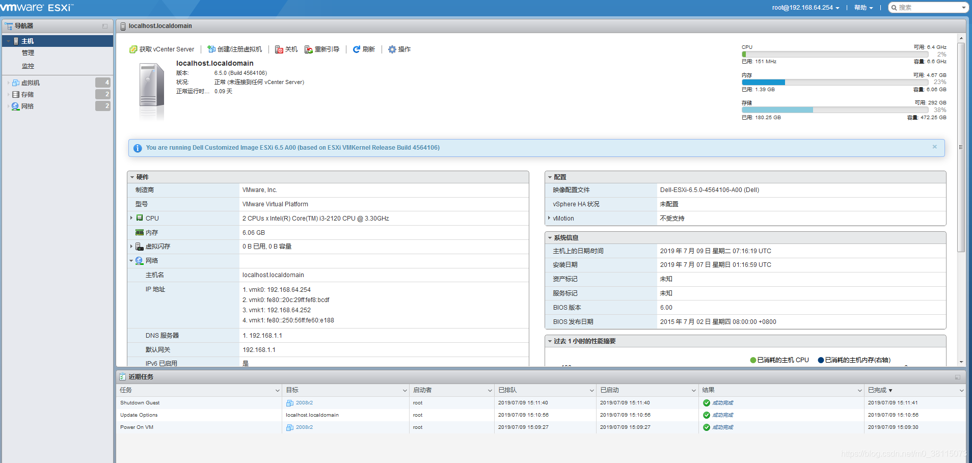Select 存储 in the navigator
This screenshot has width=972, height=463.
[x=28, y=94]
